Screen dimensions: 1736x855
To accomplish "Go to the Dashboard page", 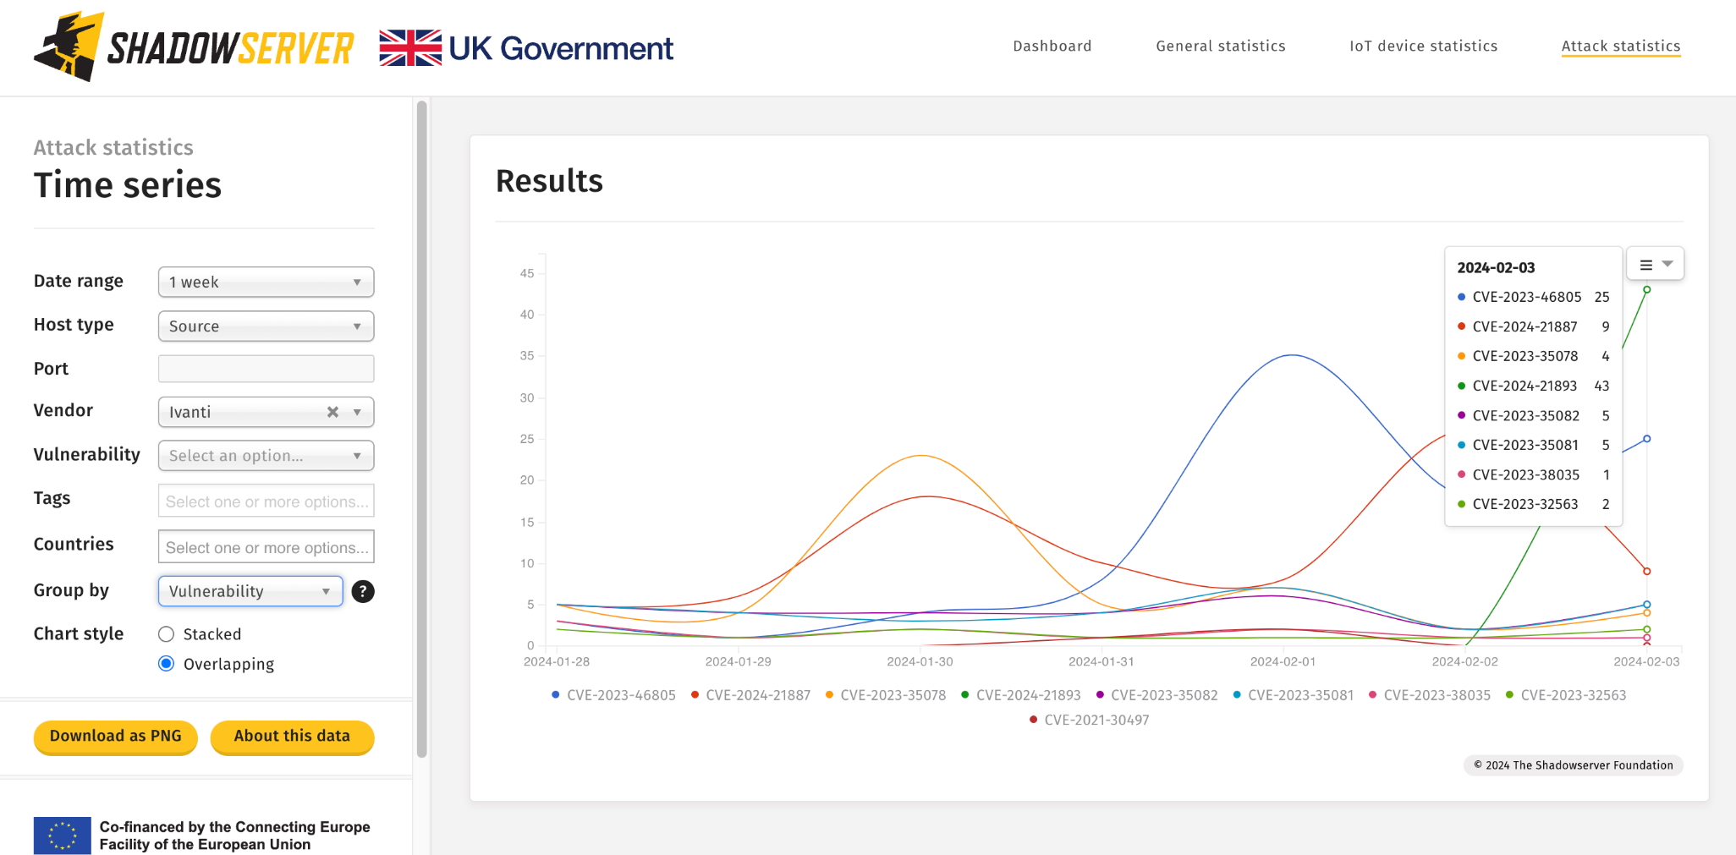I will (1052, 47).
